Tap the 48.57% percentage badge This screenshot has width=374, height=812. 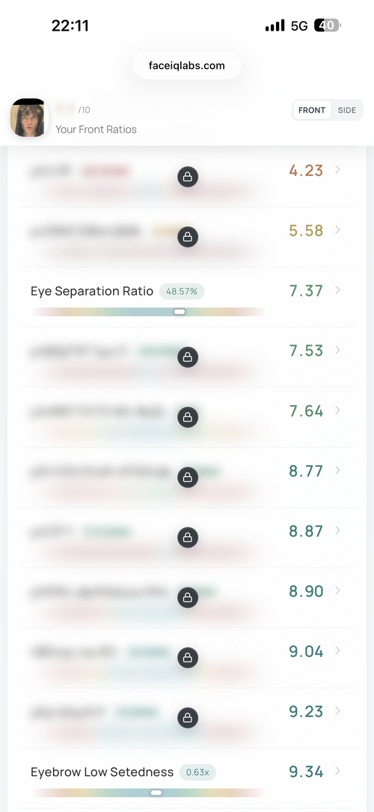182,291
